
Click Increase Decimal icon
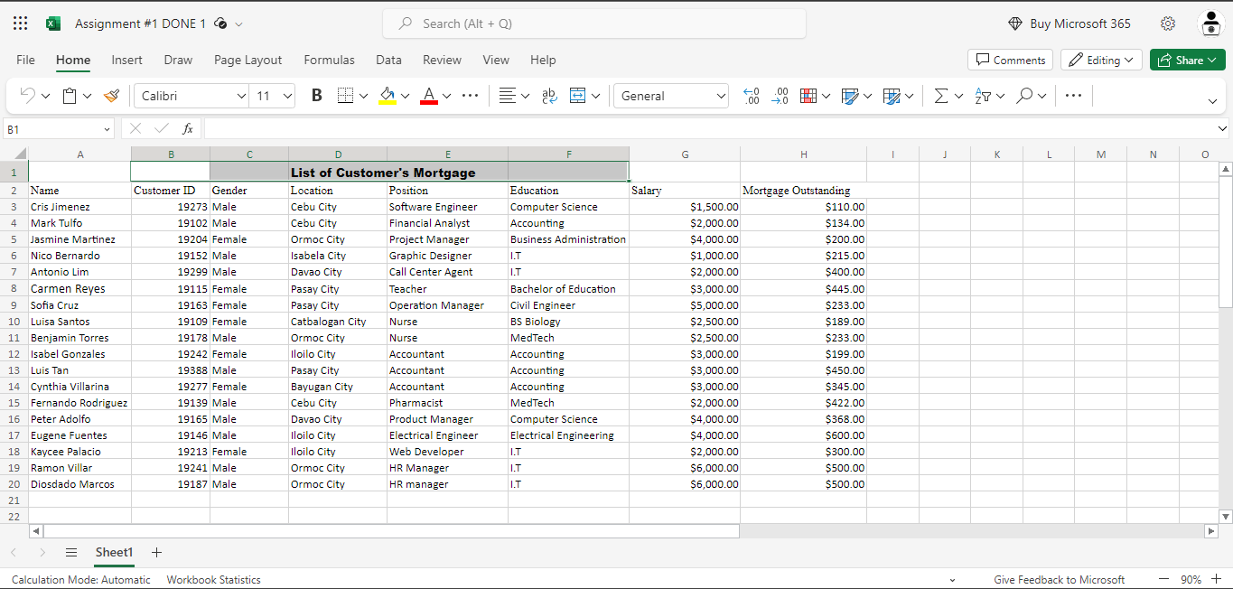(780, 96)
